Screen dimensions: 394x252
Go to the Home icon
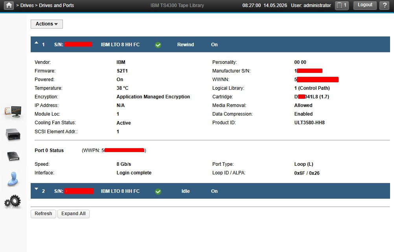[9, 5]
